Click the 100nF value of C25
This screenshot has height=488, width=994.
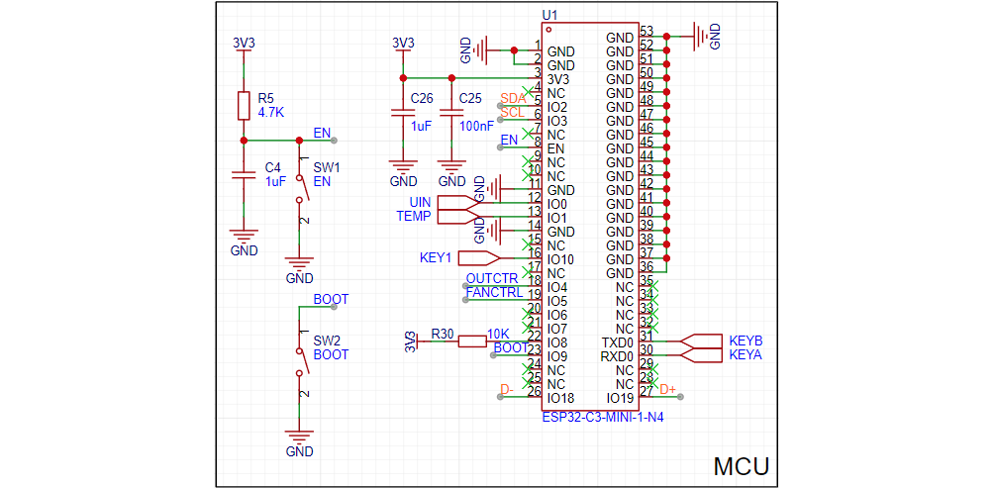pyautogui.click(x=477, y=126)
